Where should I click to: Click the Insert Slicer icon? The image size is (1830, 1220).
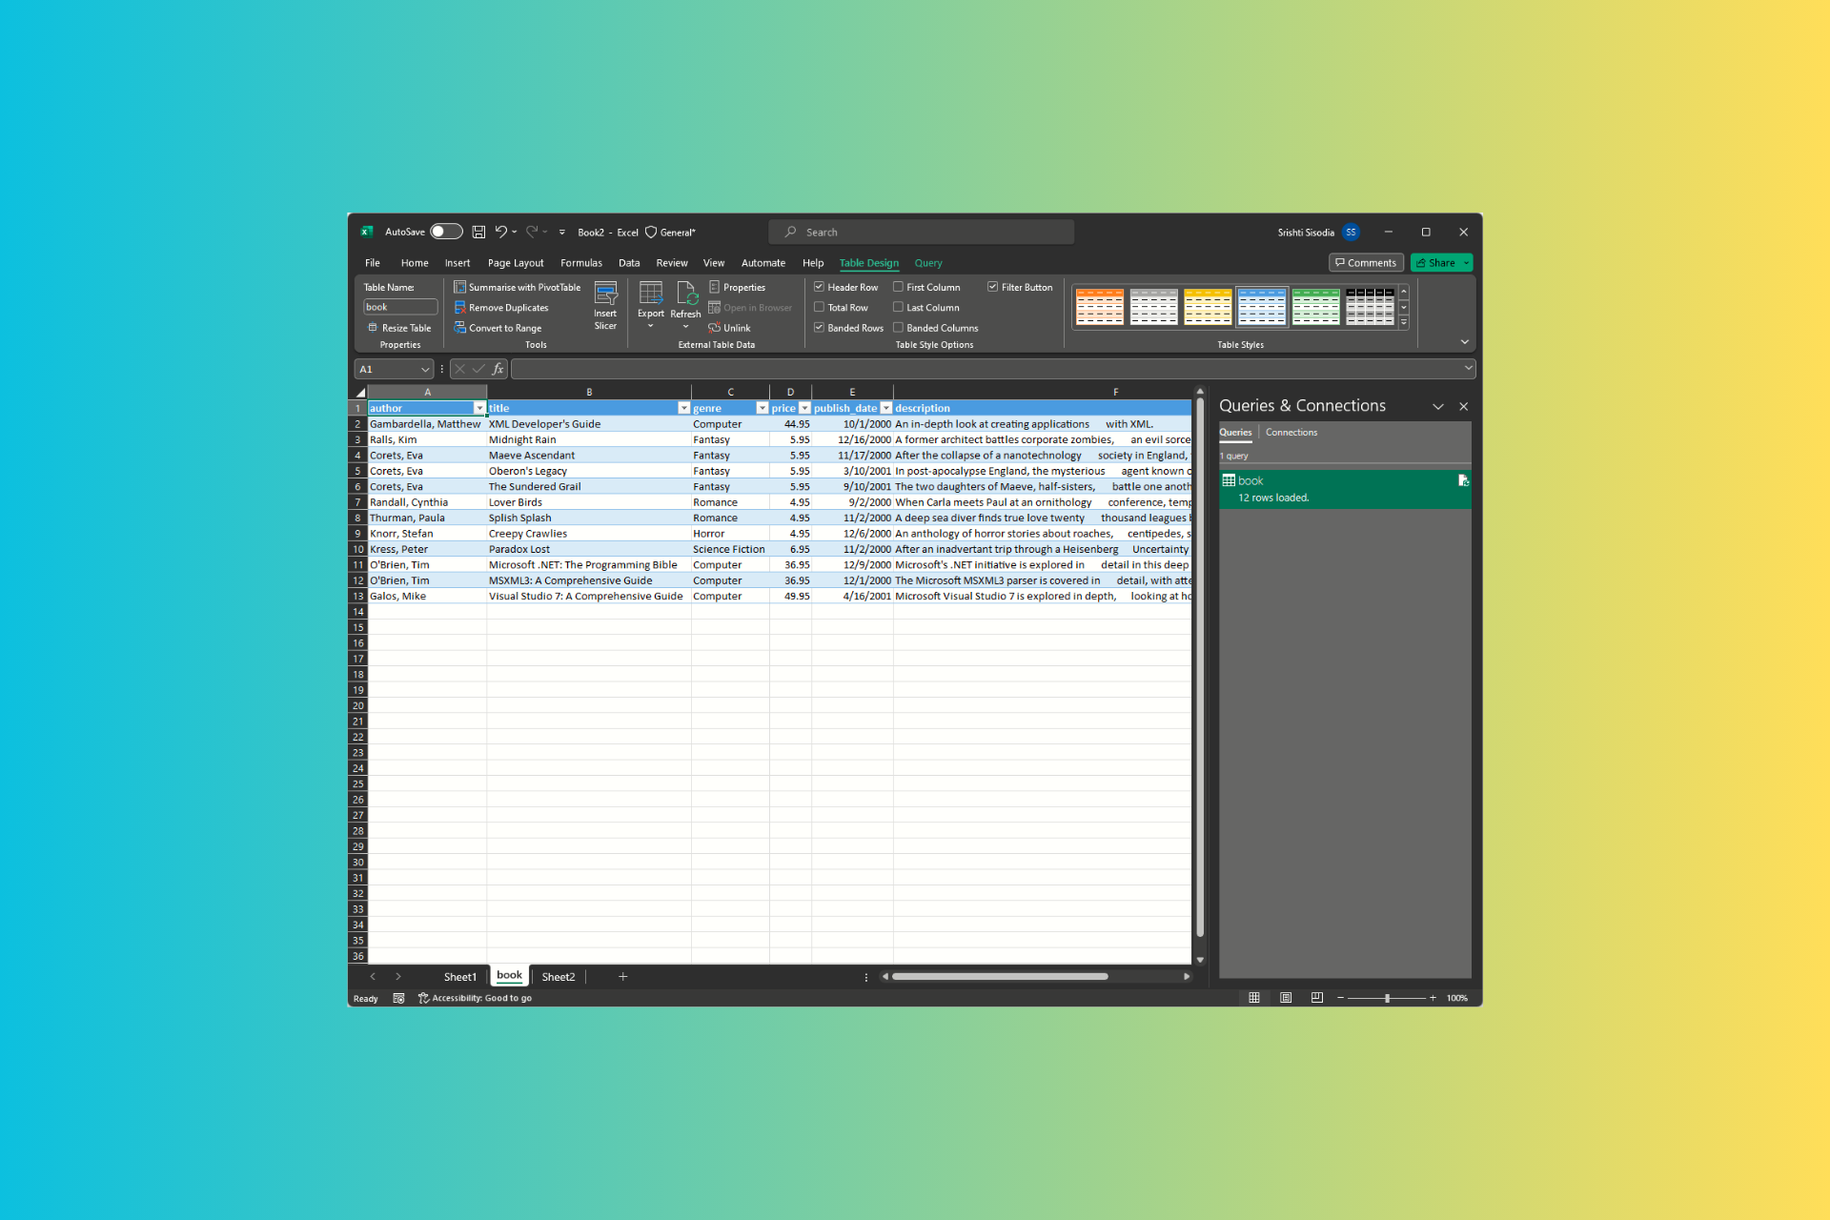pyautogui.click(x=605, y=295)
